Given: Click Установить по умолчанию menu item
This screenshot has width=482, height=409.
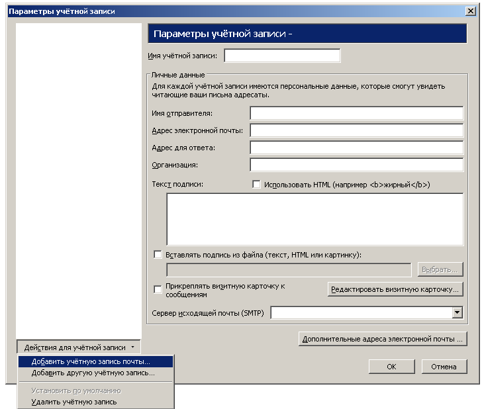Looking at the screenshot, I should coord(95,391).
